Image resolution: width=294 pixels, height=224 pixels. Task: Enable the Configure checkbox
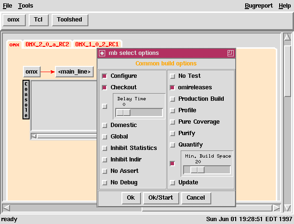click(x=104, y=76)
